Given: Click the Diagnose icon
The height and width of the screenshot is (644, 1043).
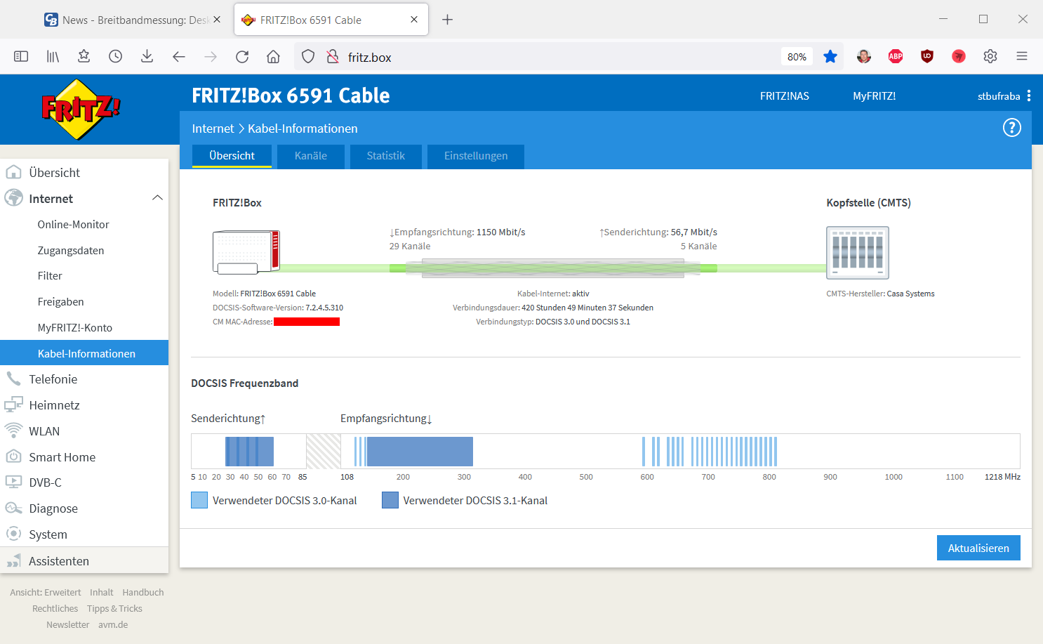Looking at the screenshot, I should tap(13, 508).
